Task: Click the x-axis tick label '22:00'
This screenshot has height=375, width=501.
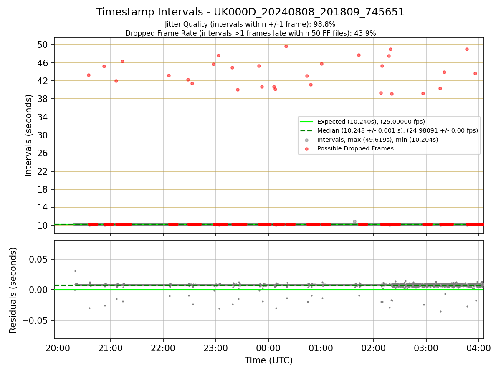Action: (163, 347)
